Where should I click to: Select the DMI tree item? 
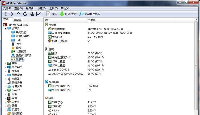pos(16,40)
